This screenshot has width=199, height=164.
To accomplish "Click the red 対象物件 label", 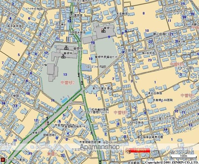I will 140,150.
